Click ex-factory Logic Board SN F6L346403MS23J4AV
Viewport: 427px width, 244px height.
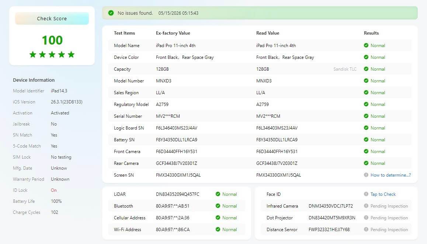177,128
